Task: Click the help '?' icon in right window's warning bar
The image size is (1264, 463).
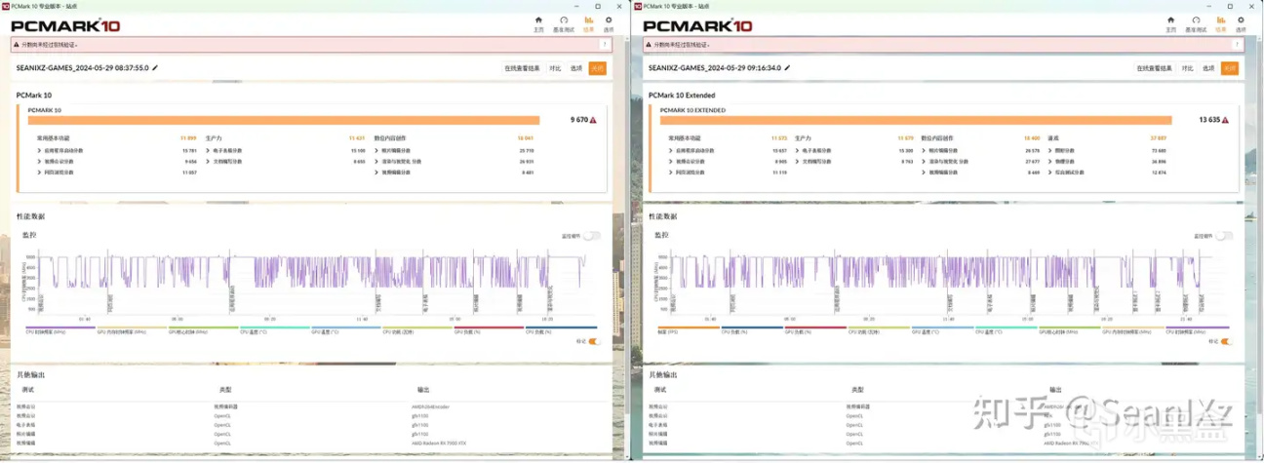Action: 1237,44
